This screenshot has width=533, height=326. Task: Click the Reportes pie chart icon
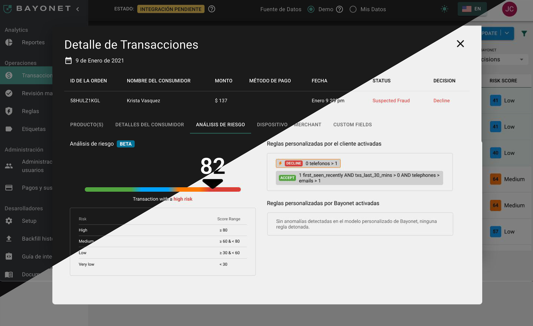tap(9, 42)
